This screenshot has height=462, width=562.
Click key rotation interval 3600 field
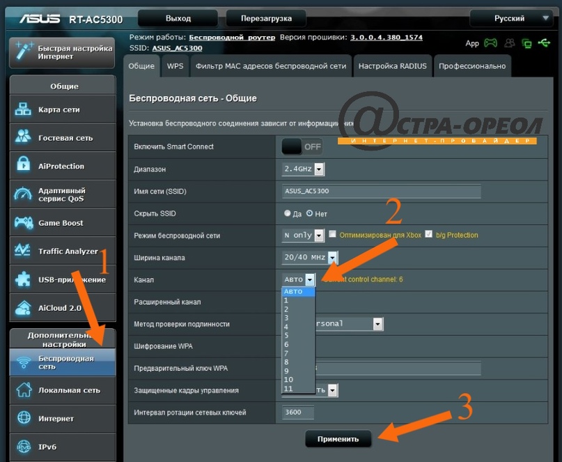(x=298, y=412)
